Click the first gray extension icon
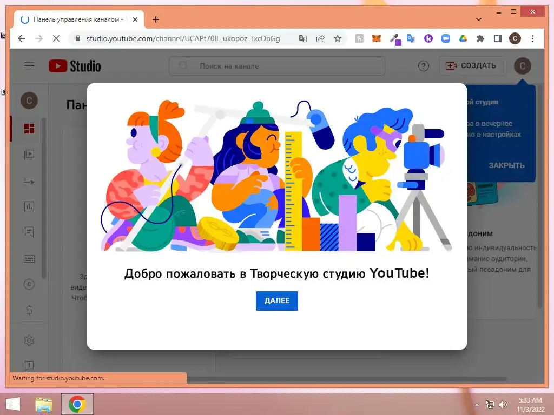 (x=359, y=38)
